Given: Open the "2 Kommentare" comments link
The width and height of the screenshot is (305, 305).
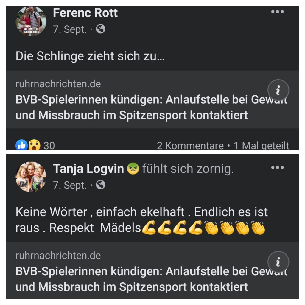Looking at the screenshot, I should tap(190, 146).
